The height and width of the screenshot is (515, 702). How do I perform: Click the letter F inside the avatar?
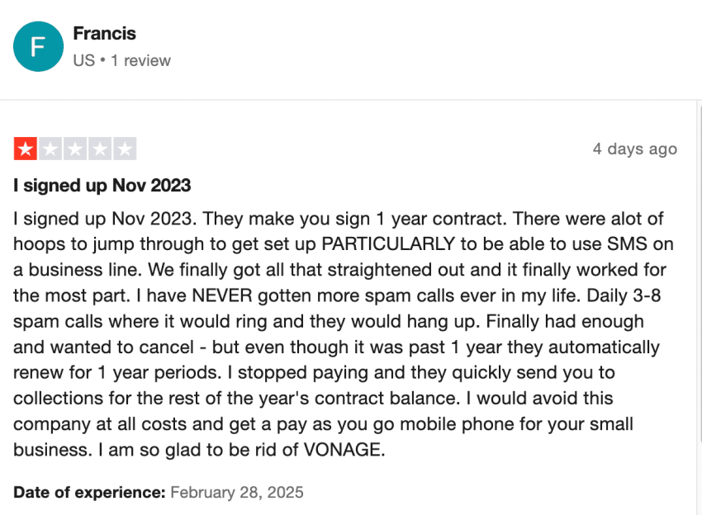[x=38, y=46]
